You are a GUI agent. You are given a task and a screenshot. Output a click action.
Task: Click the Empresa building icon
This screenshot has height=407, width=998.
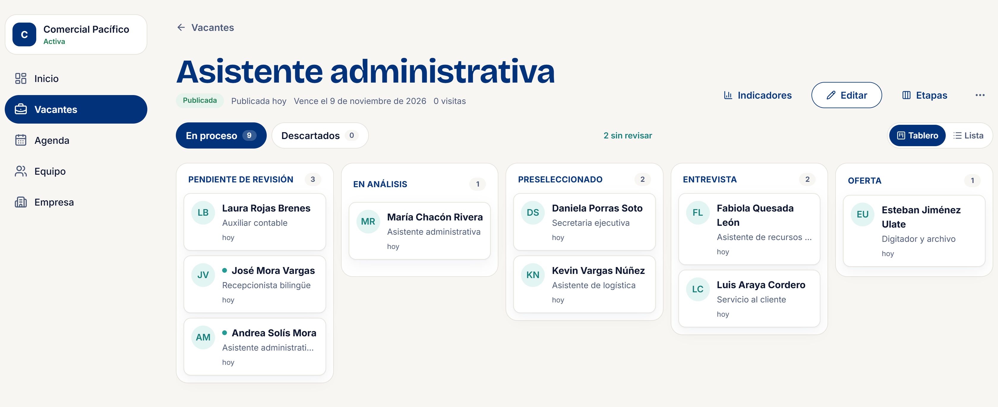pos(20,202)
